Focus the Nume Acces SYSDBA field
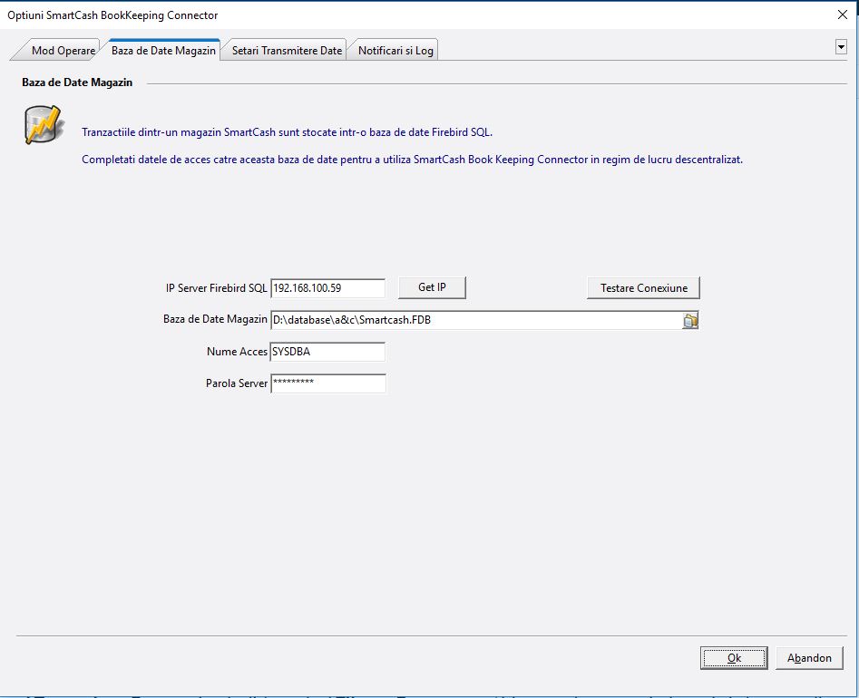The width and height of the screenshot is (859, 698). click(x=327, y=352)
